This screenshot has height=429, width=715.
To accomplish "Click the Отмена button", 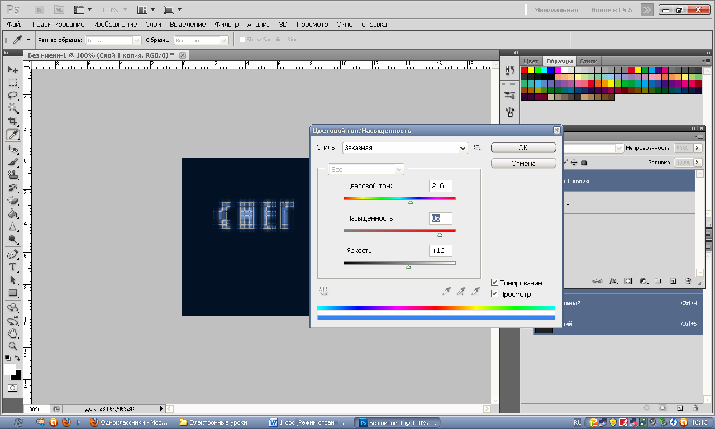I will coord(523,163).
